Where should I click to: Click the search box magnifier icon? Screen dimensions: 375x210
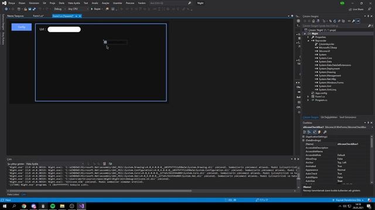[x=190, y=3]
